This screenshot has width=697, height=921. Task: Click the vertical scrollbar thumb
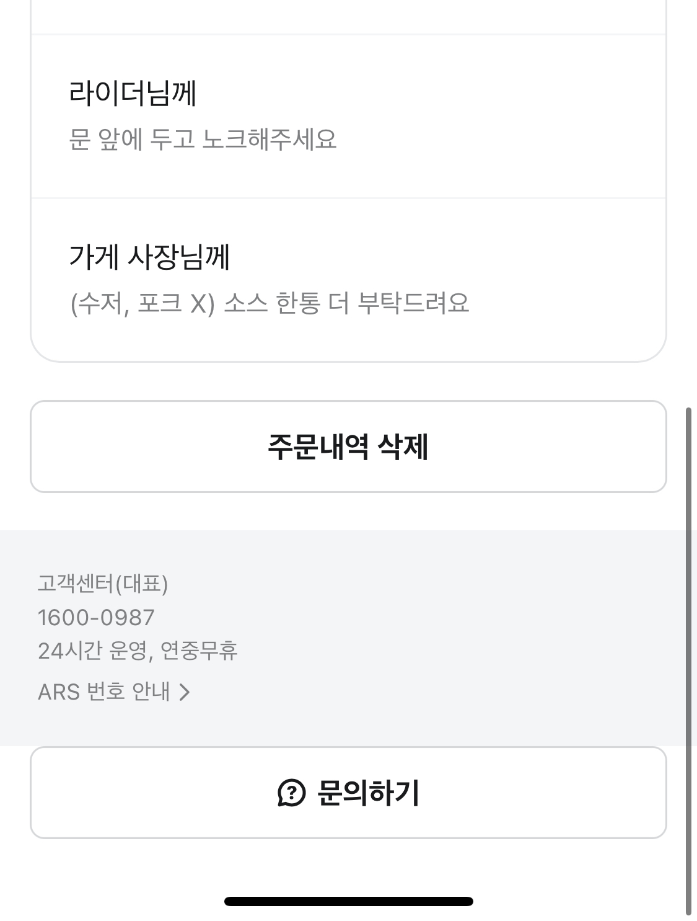[688, 661]
